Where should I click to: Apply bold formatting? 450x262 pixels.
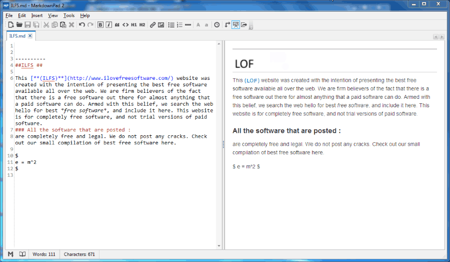(100, 25)
